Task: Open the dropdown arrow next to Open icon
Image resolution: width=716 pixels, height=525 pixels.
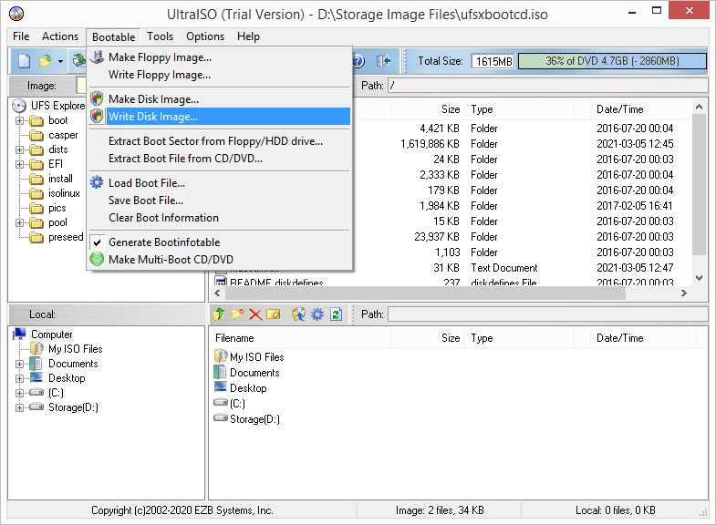Action: 60,62
